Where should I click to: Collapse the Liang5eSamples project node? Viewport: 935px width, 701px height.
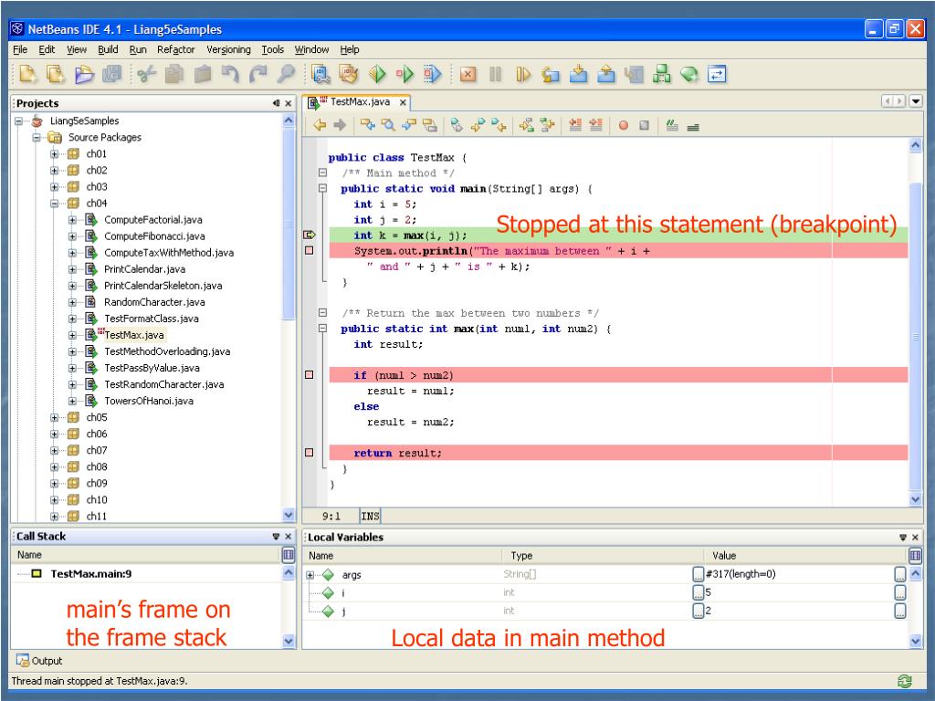pos(18,121)
